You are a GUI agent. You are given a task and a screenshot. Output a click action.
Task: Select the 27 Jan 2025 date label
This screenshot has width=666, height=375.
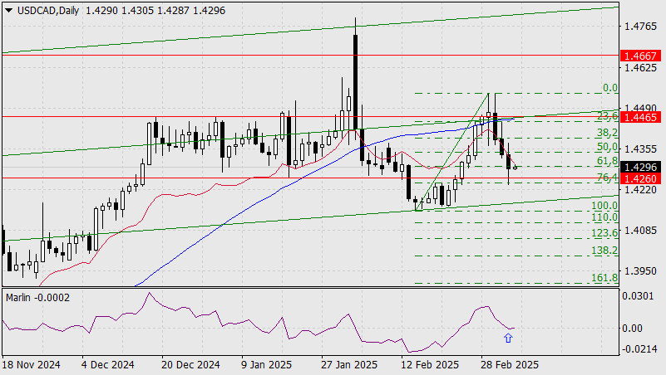(x=348, y=365)
